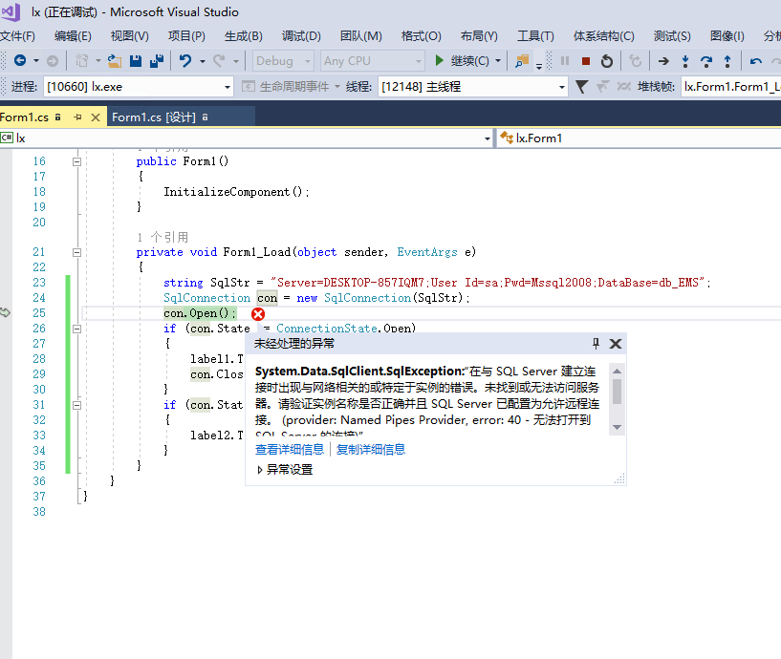
Task: Pin the exception popup
Action: (596, 344)
